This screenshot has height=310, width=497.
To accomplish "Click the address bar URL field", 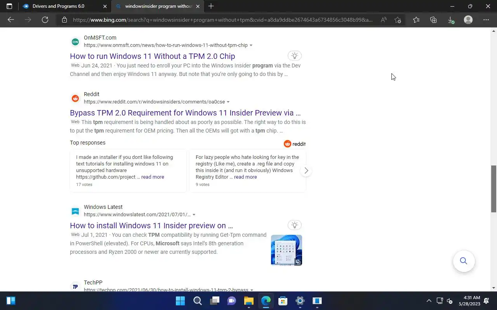I will coord(222,20).
